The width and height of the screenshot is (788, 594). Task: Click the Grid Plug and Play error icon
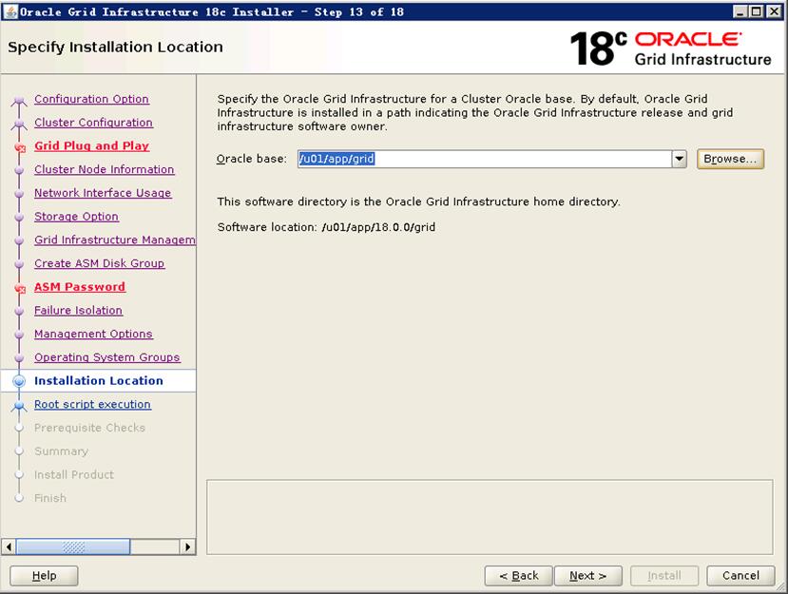(x=20, y=147)
